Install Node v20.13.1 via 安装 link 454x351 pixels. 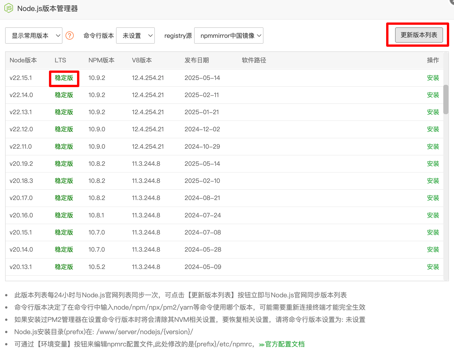coord(433,267)
